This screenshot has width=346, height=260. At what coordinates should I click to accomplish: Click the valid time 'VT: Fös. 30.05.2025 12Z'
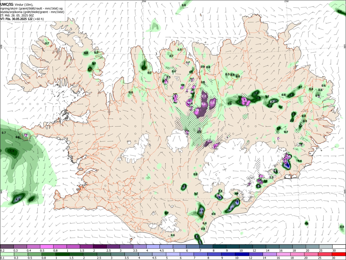click(x=16, y=19)
